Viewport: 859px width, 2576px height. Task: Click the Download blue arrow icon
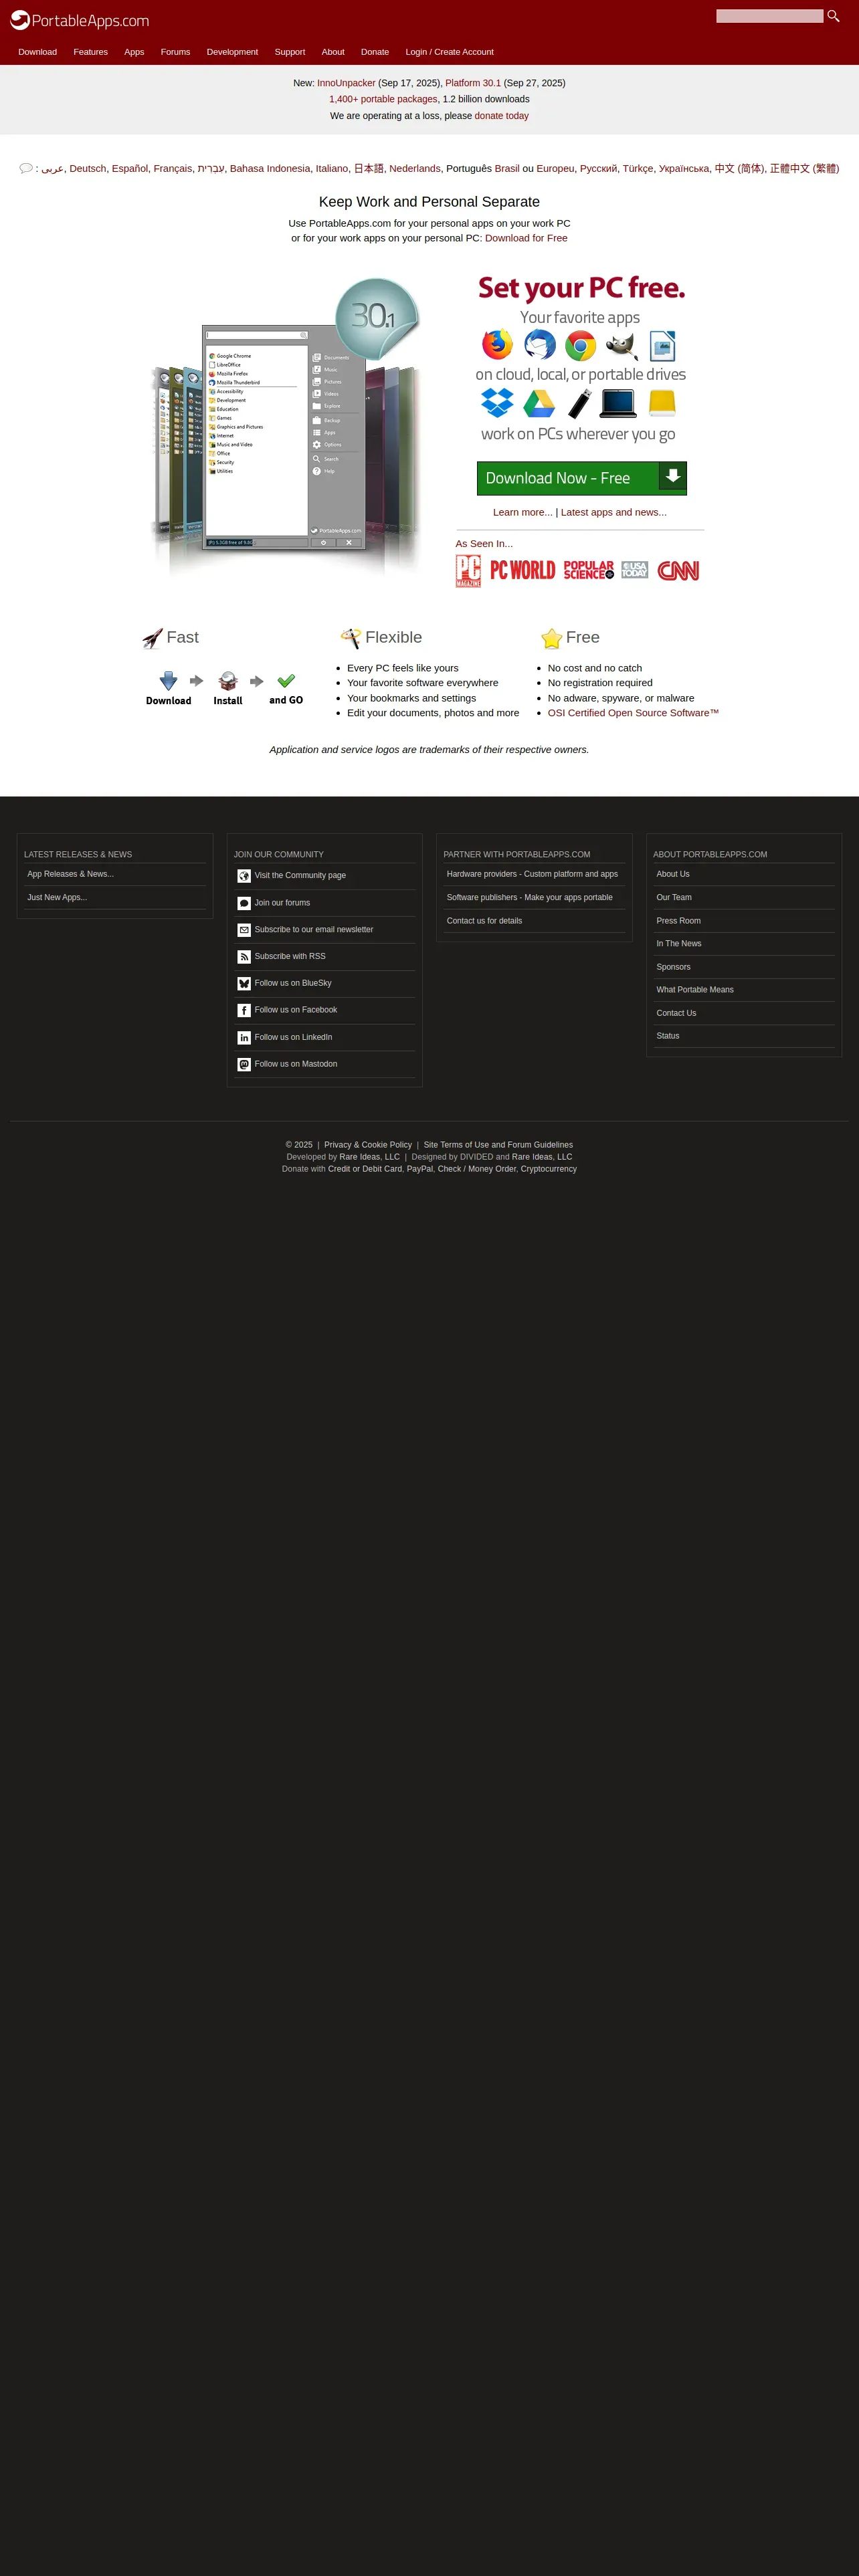168,681
